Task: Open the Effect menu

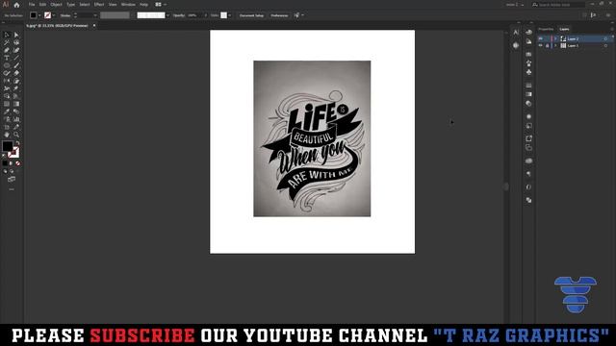Action: 99,5
